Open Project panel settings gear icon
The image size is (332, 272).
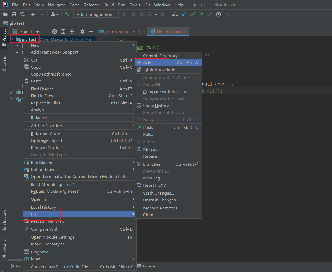click(x=82, y=32)
